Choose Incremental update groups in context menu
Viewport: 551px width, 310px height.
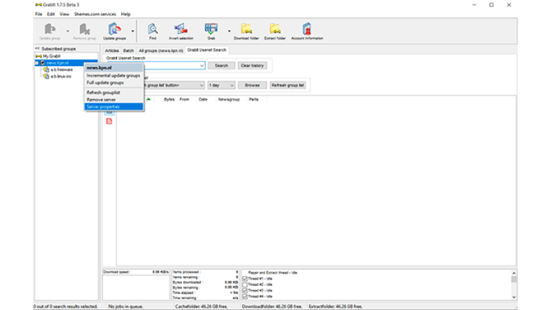[x=114, y=76]
